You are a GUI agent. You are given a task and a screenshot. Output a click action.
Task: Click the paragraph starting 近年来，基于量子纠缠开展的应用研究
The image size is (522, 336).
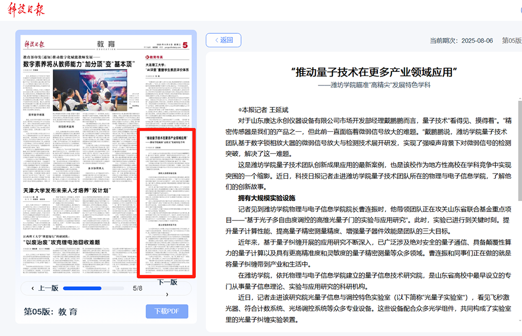(369, 253)
